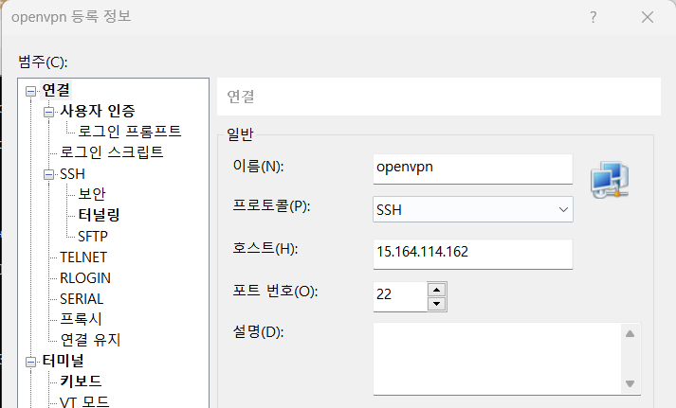This screenshot has height=408, width=676.
Task: Select 보안 under SSH
Action: 92,194
